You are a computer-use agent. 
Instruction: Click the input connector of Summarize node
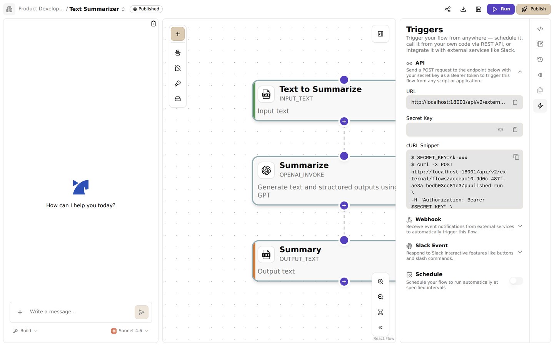click(344, 156)
